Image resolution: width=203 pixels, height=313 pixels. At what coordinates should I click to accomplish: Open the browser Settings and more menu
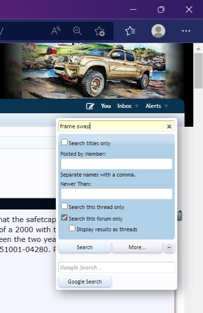tap(186, 31)
